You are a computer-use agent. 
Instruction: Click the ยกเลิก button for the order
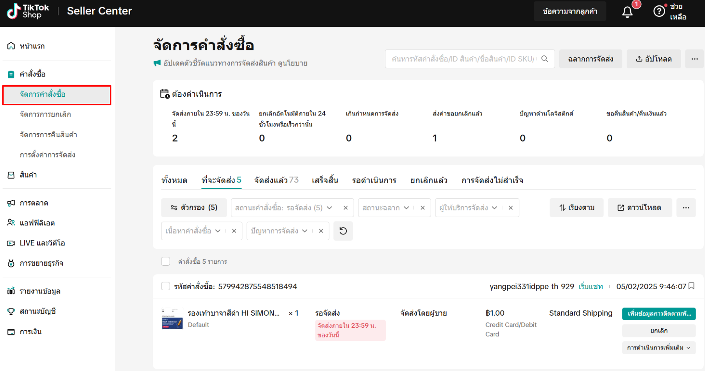659,331
